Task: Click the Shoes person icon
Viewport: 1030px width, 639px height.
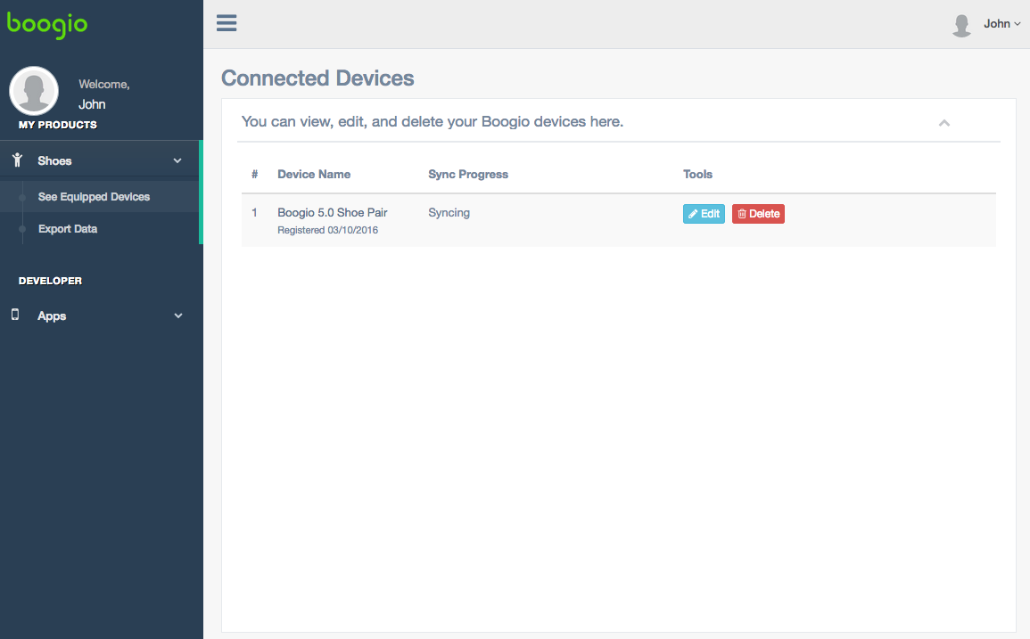Action: [x=17, y=160]
